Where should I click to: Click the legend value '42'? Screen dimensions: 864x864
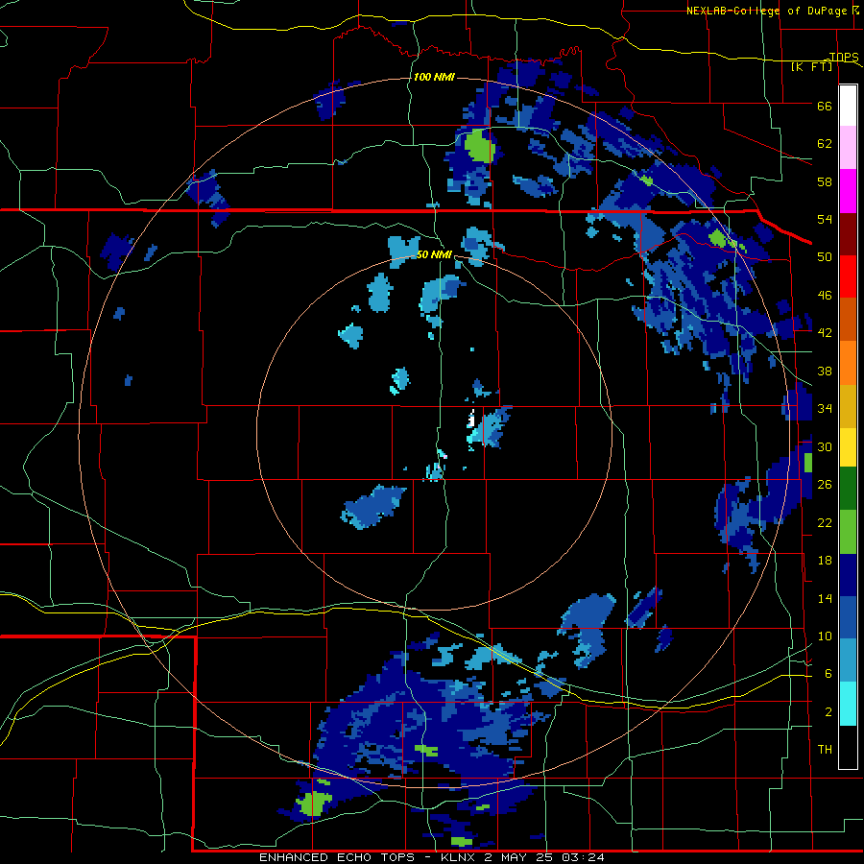825,333
